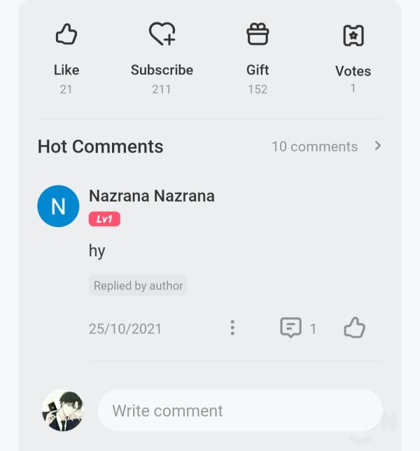
Task: Focus the "Write comment" input field
Action: 239,410
